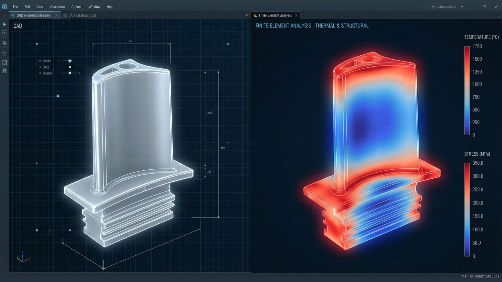This screenshot has height=282, width=502.
Task: Click the frame fit-view tool icon
Action: [4, 71]
